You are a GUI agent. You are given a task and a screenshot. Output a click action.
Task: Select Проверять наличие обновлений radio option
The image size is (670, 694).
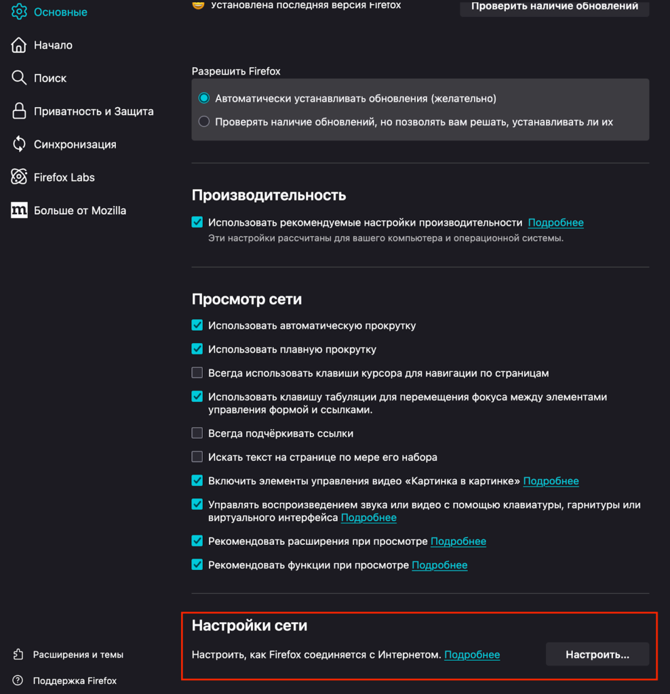tap(203, 121)
